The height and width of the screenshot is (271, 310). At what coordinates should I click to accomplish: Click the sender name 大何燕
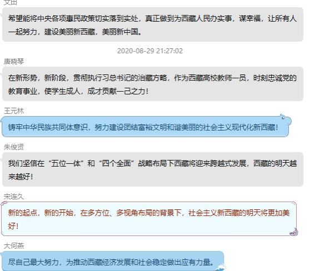pos(14,246)
